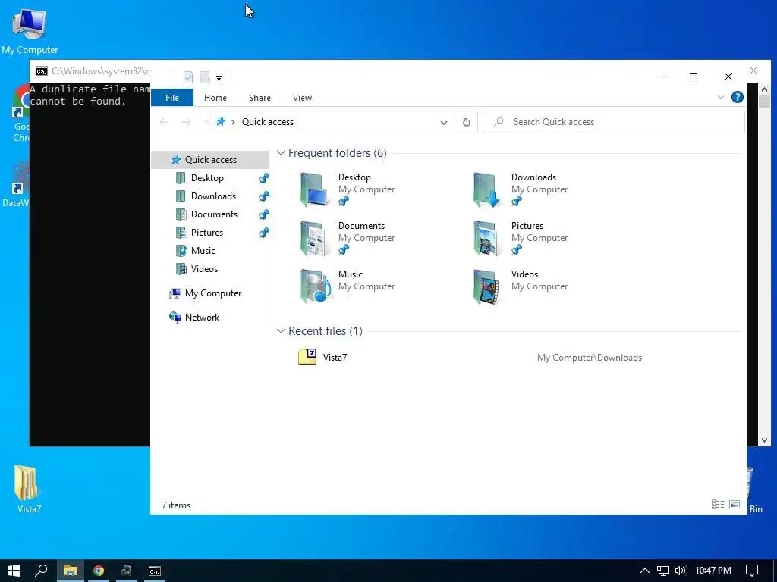The image size is (777, 582).
Task: Refresh the Quick access view
Action: click(467, 122)
